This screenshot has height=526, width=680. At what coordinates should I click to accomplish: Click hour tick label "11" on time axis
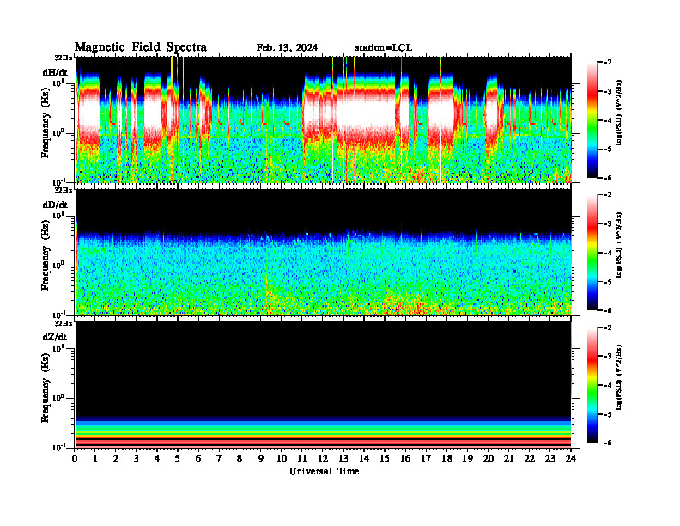[x=302, y=459]
